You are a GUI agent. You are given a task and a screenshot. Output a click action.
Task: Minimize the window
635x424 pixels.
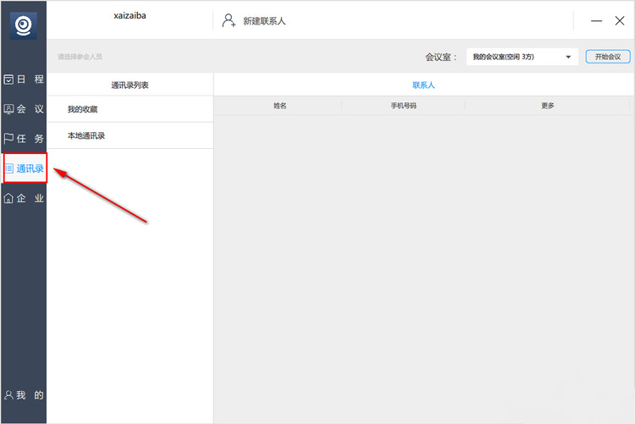pyautogui.click(x=597, y=20)
